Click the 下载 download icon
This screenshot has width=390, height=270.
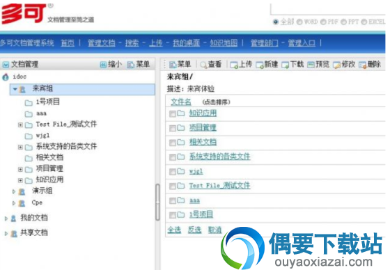coord(286,65)
